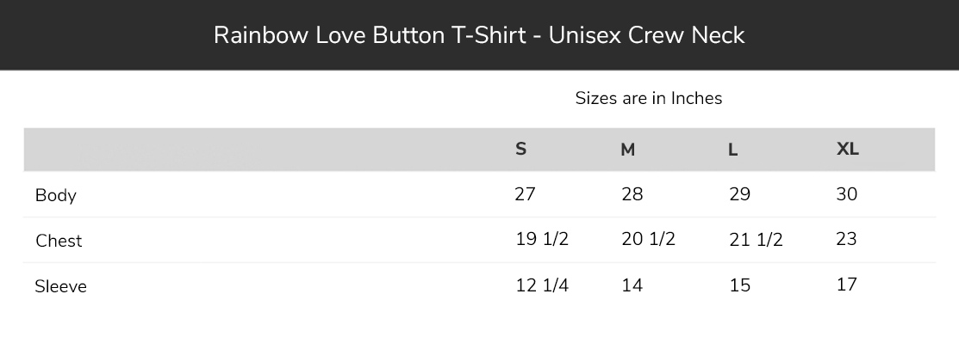Click Chest value 19 1/2 for S

click(542, 239)
